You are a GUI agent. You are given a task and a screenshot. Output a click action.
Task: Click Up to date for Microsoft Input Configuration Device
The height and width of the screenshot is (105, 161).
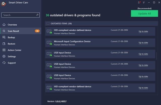pos(143,43)
